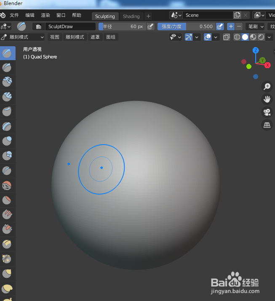
Task: Click the New Scene icon beside Scene field
Action: click(x=237, y=15)
